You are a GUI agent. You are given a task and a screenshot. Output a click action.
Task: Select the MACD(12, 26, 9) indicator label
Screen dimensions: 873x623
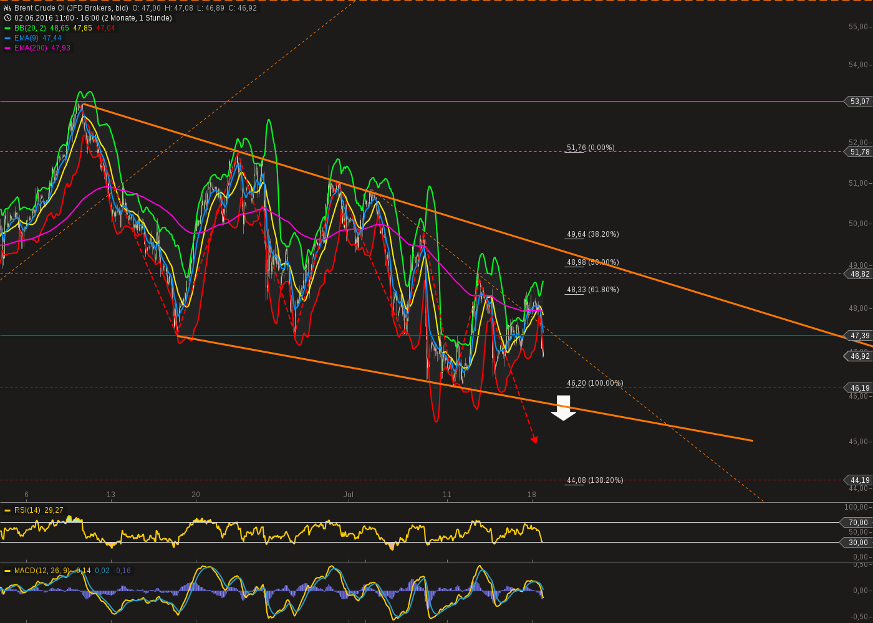coord(43,571)
